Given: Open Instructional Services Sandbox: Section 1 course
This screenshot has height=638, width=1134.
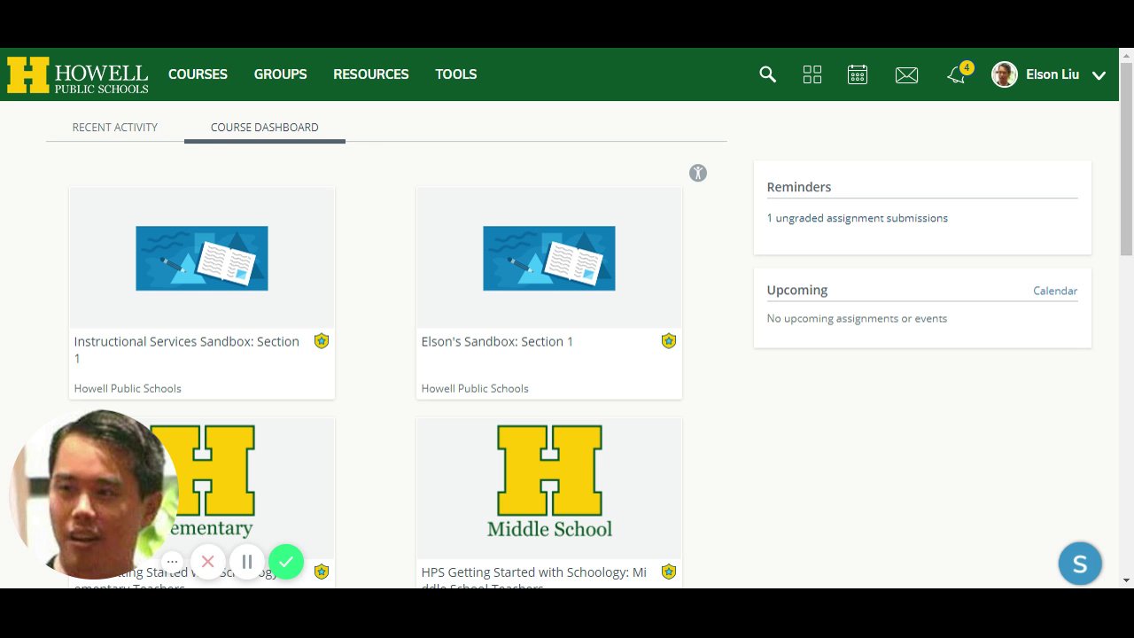Looking at the screenshot, I should (187, 349).
